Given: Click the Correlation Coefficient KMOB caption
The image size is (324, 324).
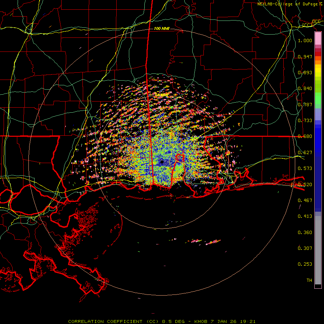Looking at the screenshot, I should (162, 321).
